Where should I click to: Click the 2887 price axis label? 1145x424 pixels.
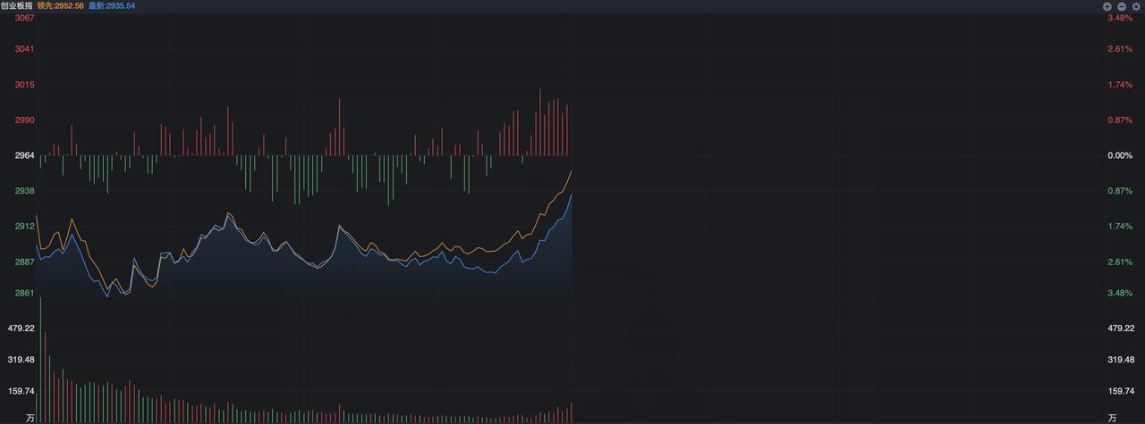24,262
